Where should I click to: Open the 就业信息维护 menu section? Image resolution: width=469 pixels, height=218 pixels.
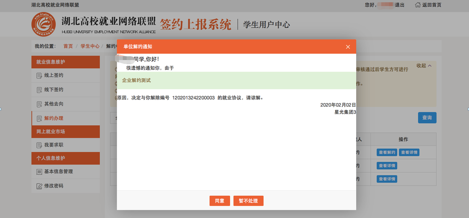[x=66, y=62]
